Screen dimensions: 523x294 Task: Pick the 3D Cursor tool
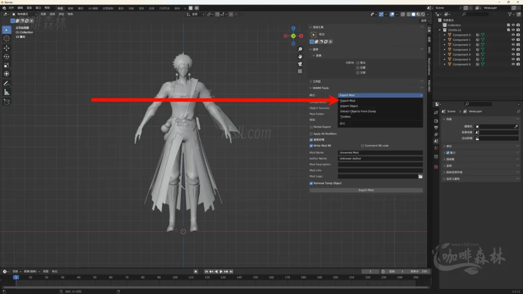coord(7,38)
